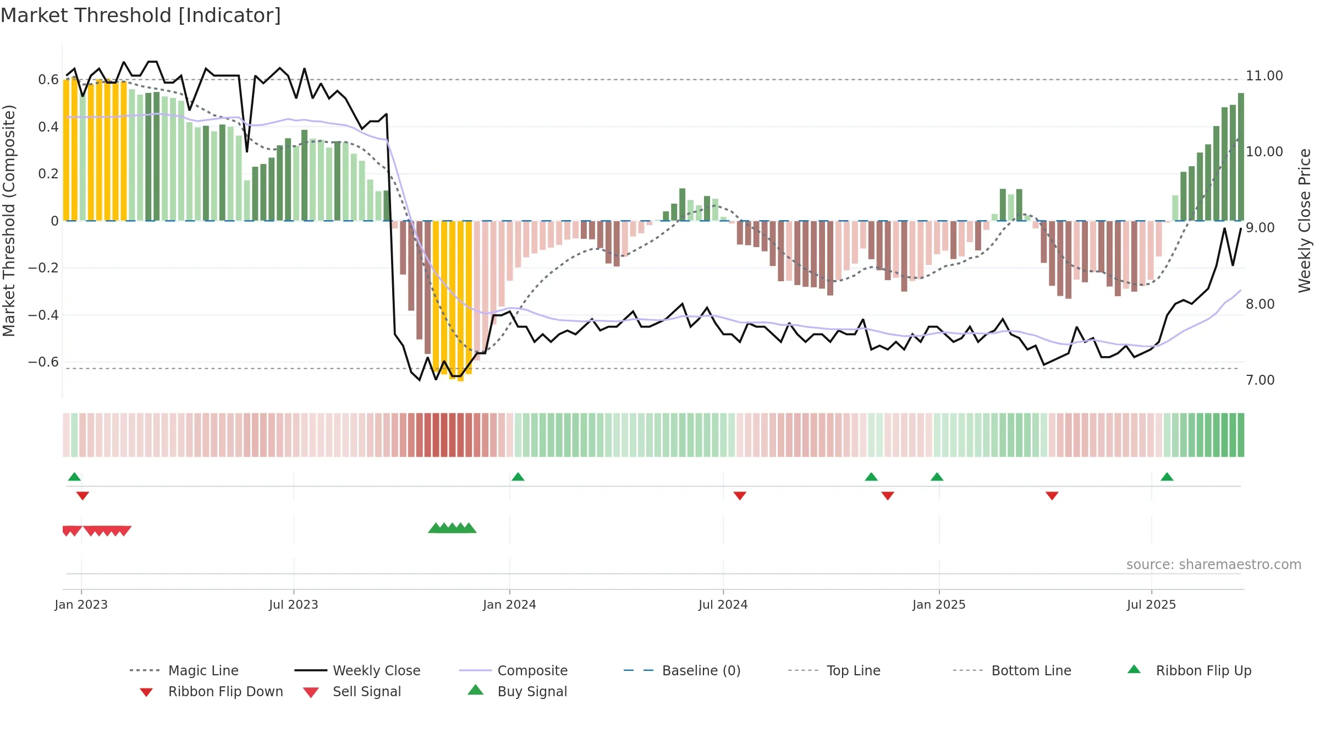Viewport: 1320px width, 743px height.
Task: Click ribbon flip down marker near Nov 2024
Action: [x=888, y=496]
